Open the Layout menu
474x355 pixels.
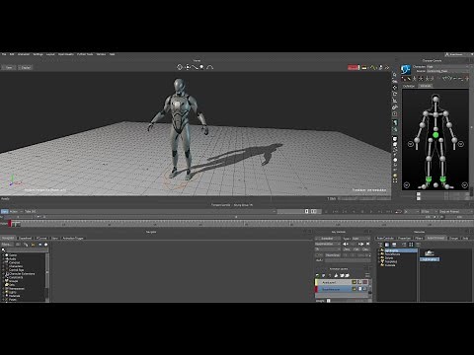[50, 54]
